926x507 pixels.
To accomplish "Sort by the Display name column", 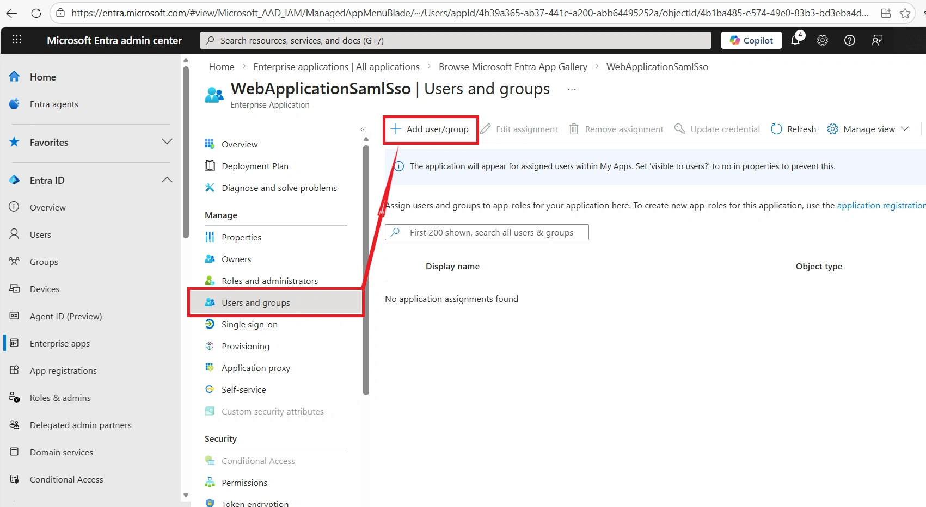I will click(x=452, y=267).
